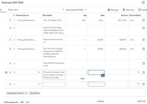Click the quantity 500 cell
The height and width of the screenshot is (104, 147).
coord(84,20)
